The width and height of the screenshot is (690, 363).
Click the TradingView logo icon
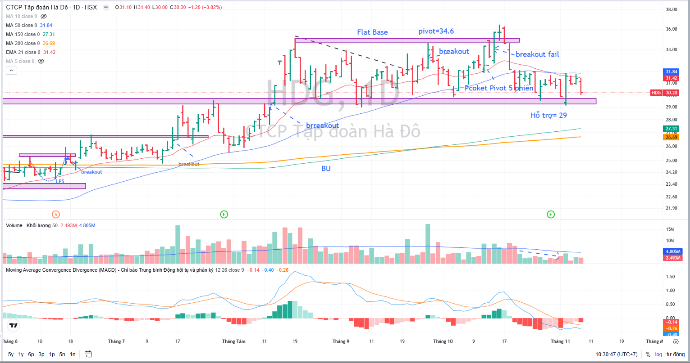pos(14,326)
